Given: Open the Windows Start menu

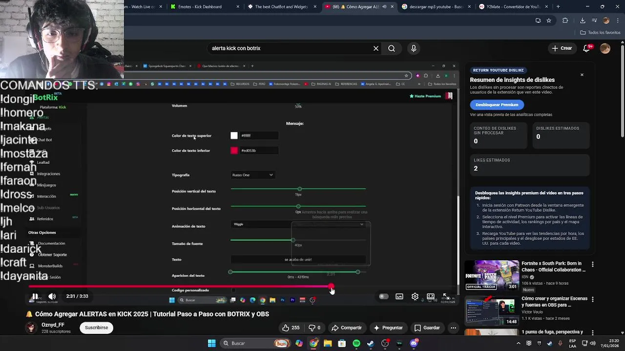Looking at the screenshot, I should tap(211, 343).
